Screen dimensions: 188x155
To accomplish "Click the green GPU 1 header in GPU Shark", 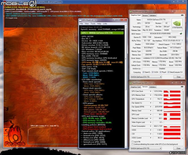I will 102,33.
